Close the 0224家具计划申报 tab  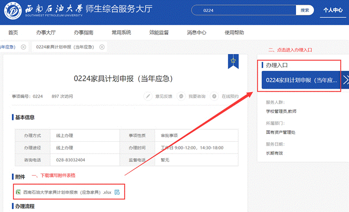point(102,47)
